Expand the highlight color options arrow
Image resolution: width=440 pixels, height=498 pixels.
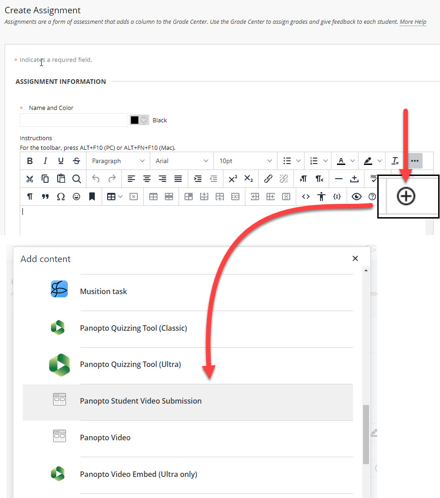click(x=380, y=161)
